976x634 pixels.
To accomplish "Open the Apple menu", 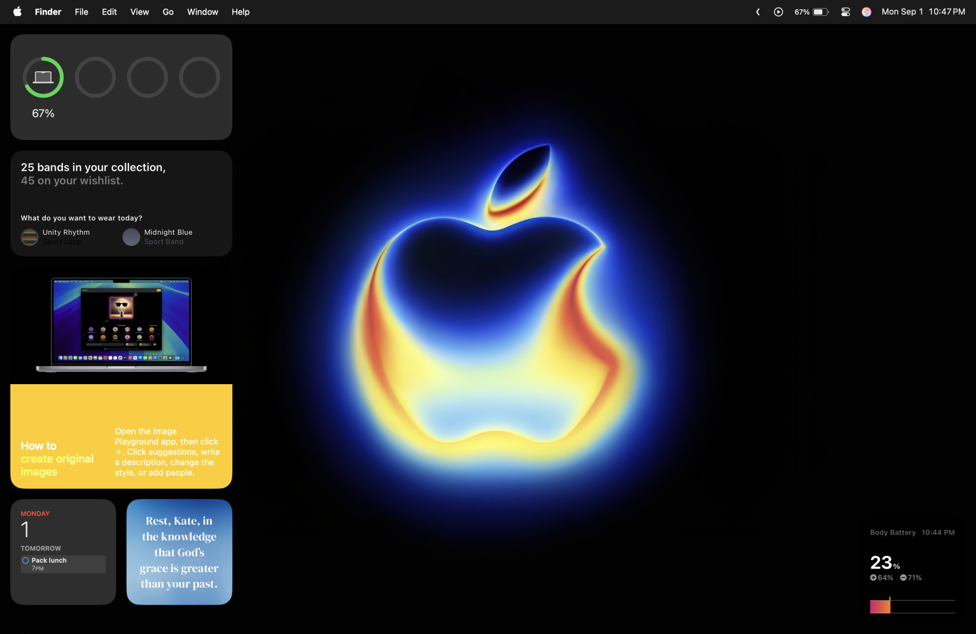I will tap(17, 12).
